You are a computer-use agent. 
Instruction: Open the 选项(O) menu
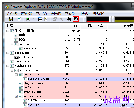click(27, 14)
